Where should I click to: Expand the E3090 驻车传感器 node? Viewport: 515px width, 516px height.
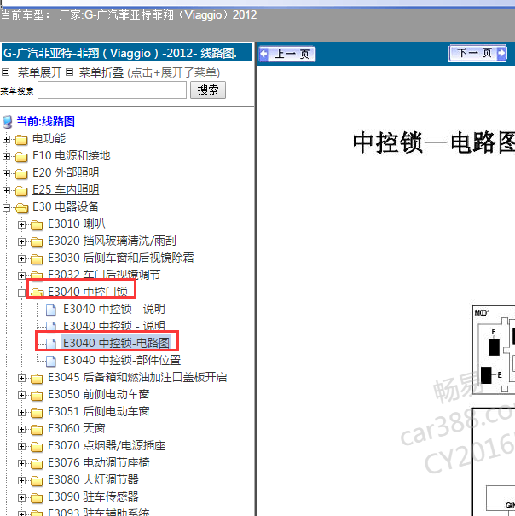tap(21, 497)
